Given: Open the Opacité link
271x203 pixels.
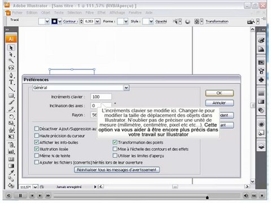Looking at the screenshot, I should (161, 21).
